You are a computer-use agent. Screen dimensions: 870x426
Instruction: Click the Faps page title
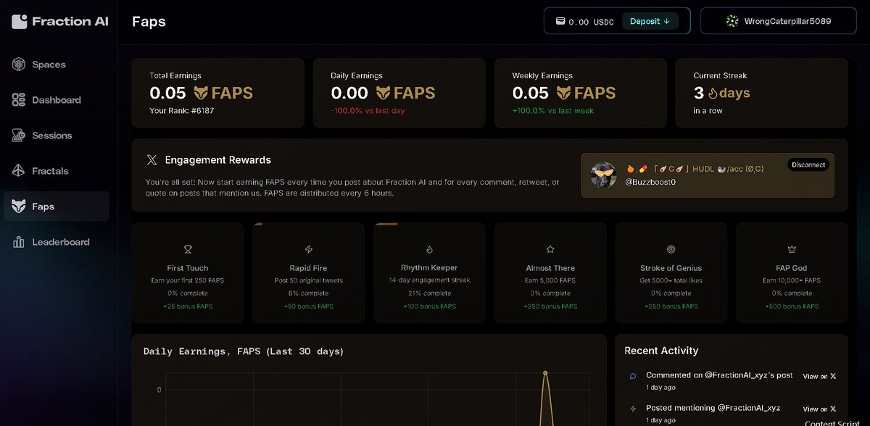[x=149, y=21]
